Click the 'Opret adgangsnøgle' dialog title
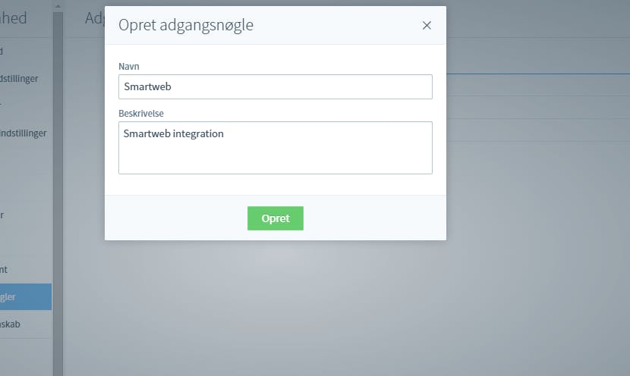This screenshot has width=630, height=376. click(x=186, y=25)
